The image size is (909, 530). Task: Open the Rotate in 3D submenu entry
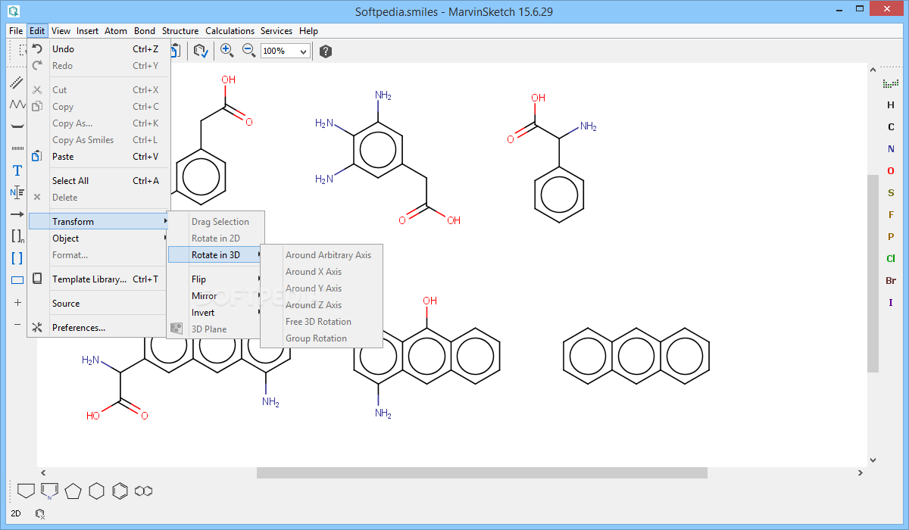215,255
